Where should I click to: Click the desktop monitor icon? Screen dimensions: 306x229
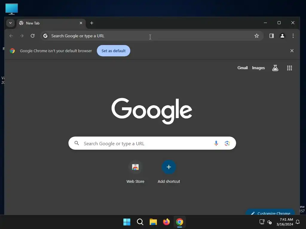pyautogui.click(x=12, y=9)
